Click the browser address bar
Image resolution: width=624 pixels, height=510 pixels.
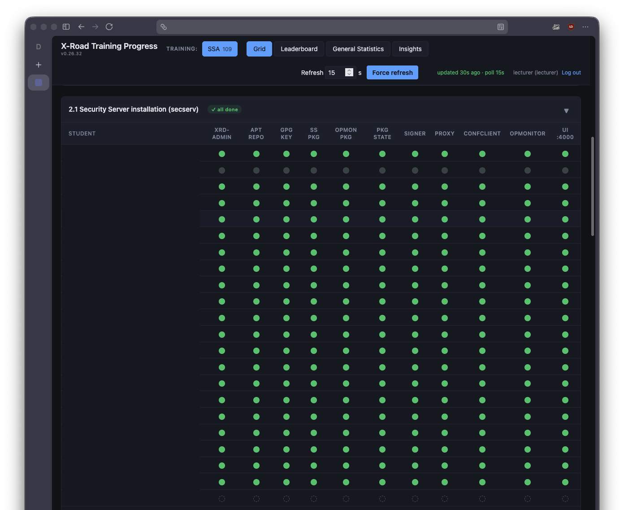click(332, 27)
